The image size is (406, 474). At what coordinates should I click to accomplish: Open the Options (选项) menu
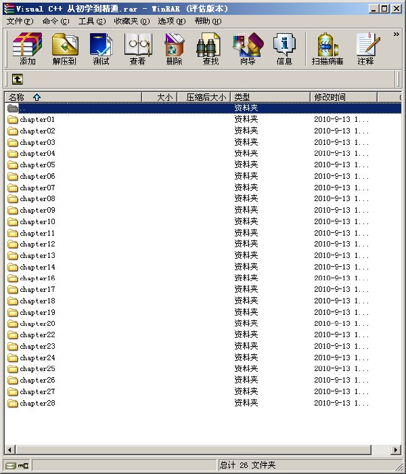[x=172, y=21]
